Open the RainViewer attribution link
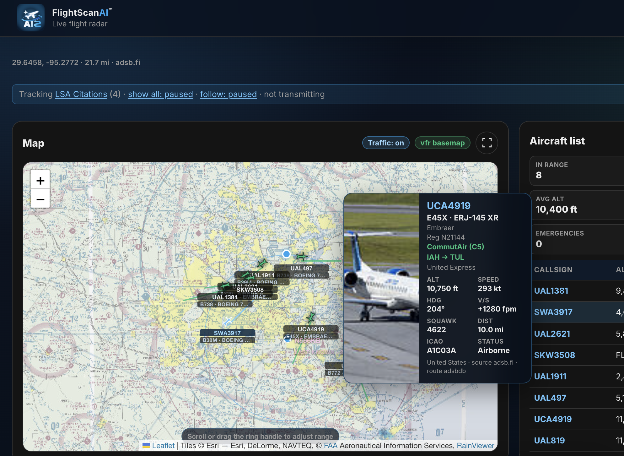This screenshot has height=456, width=624. click(475, 446)
